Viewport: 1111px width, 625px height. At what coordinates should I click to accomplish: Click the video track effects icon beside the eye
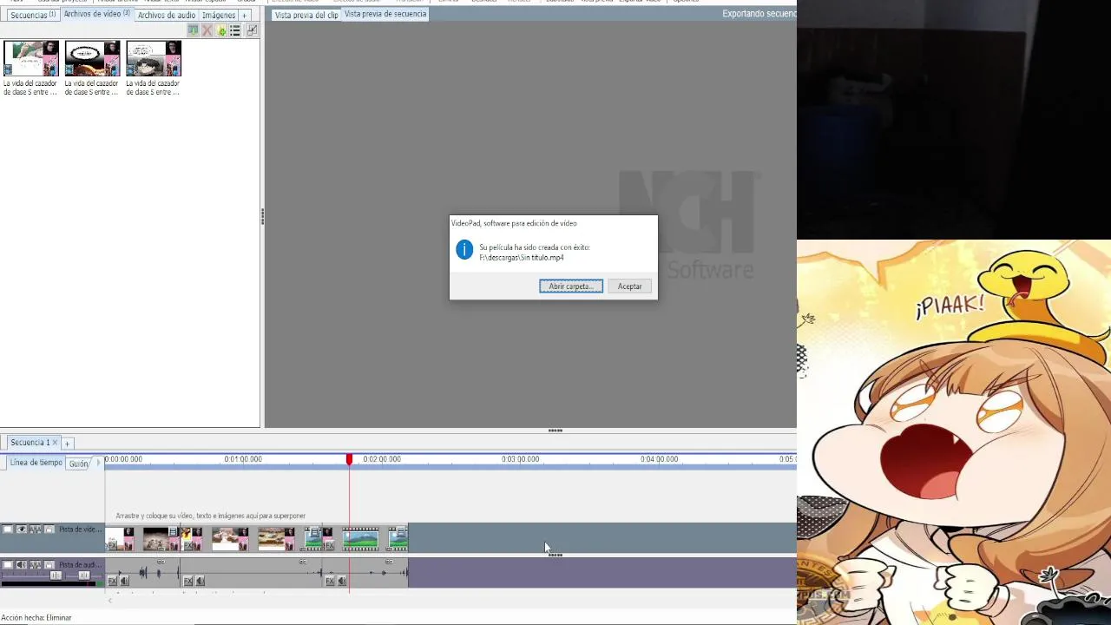coord(35,529)
